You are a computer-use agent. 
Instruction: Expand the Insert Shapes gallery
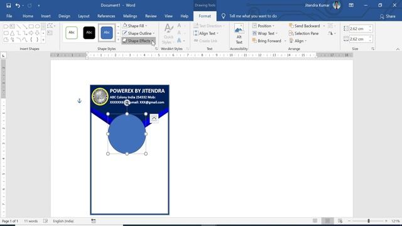tap(43, 40)
